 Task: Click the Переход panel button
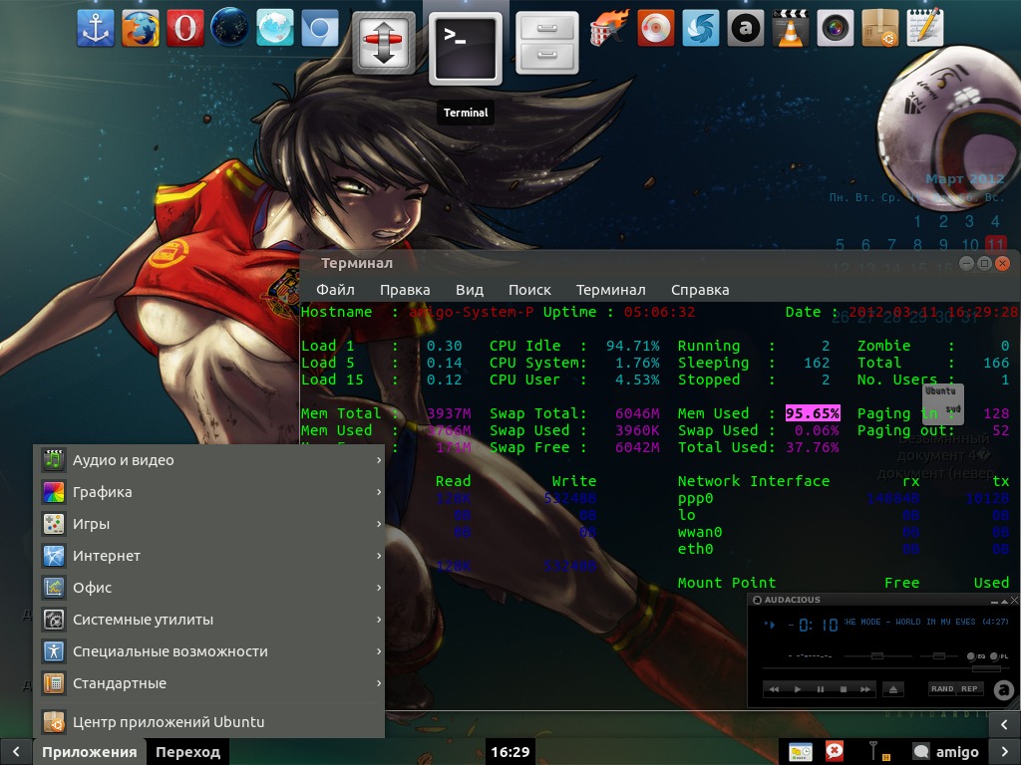click(187, 752)
